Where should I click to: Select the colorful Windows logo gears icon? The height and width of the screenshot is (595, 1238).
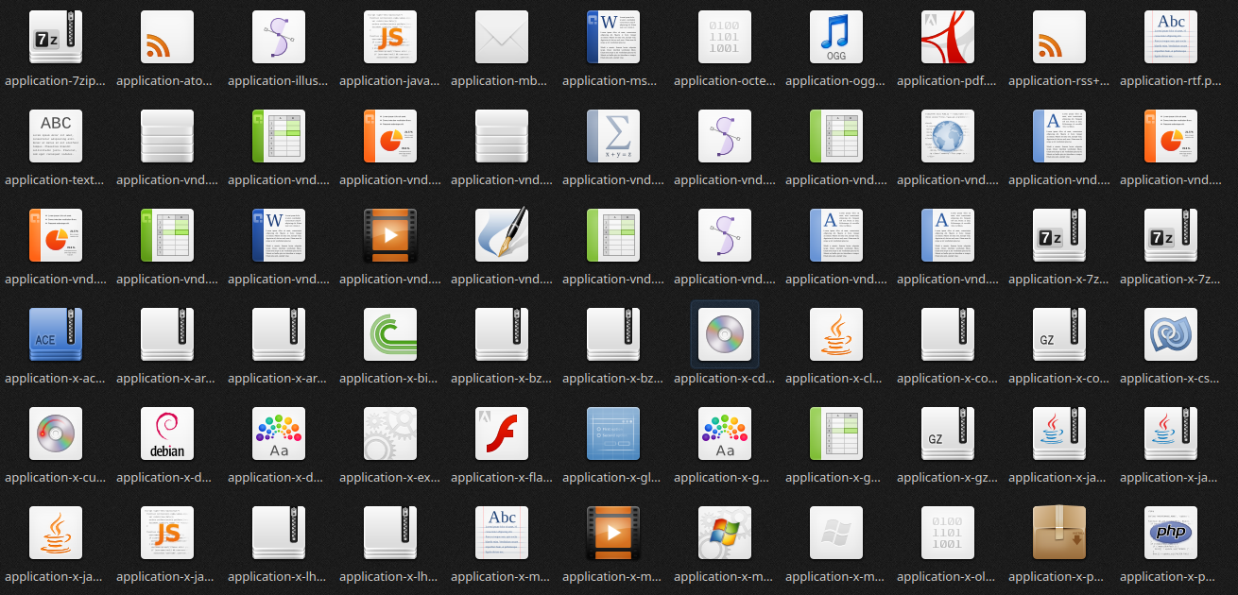tap(725, 533)
